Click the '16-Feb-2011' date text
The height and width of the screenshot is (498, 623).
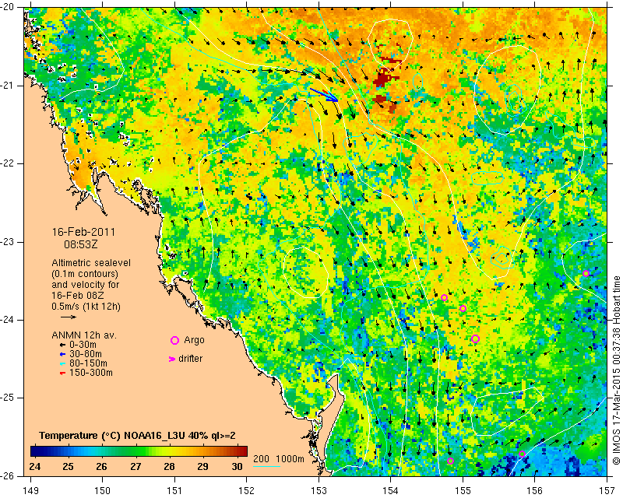coord(83,232)
